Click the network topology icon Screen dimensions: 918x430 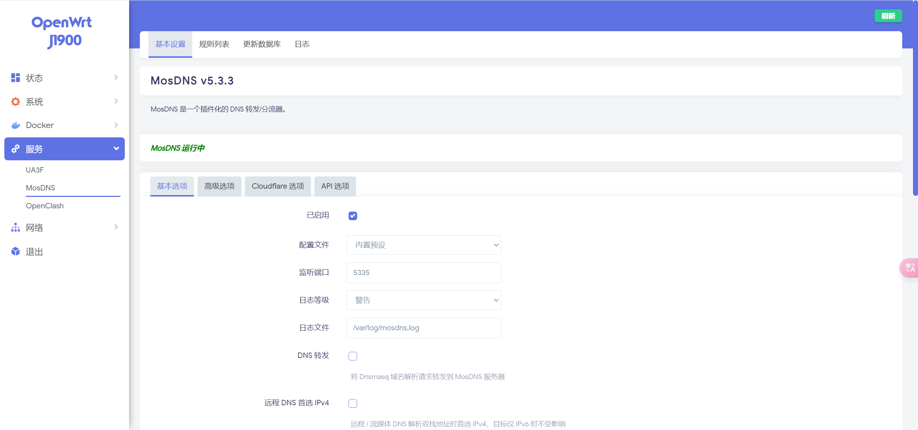(x=15, y=227)
